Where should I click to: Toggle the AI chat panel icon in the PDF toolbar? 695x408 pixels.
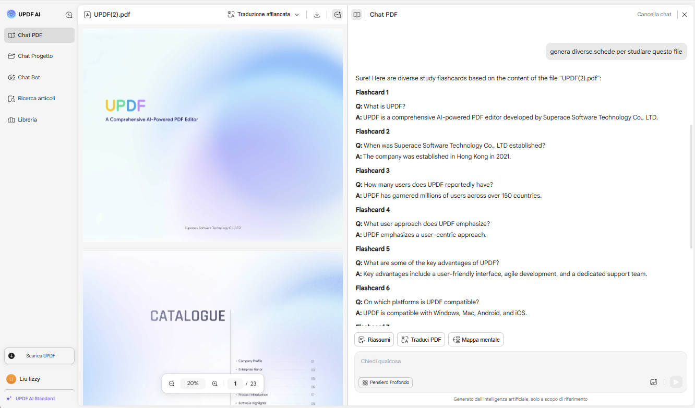[x=338, y=15]
